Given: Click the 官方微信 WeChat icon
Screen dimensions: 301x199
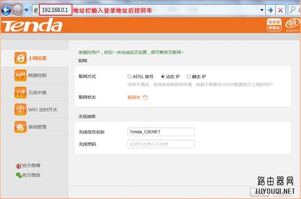Looking at the screenshot, I should pos(19,175).
